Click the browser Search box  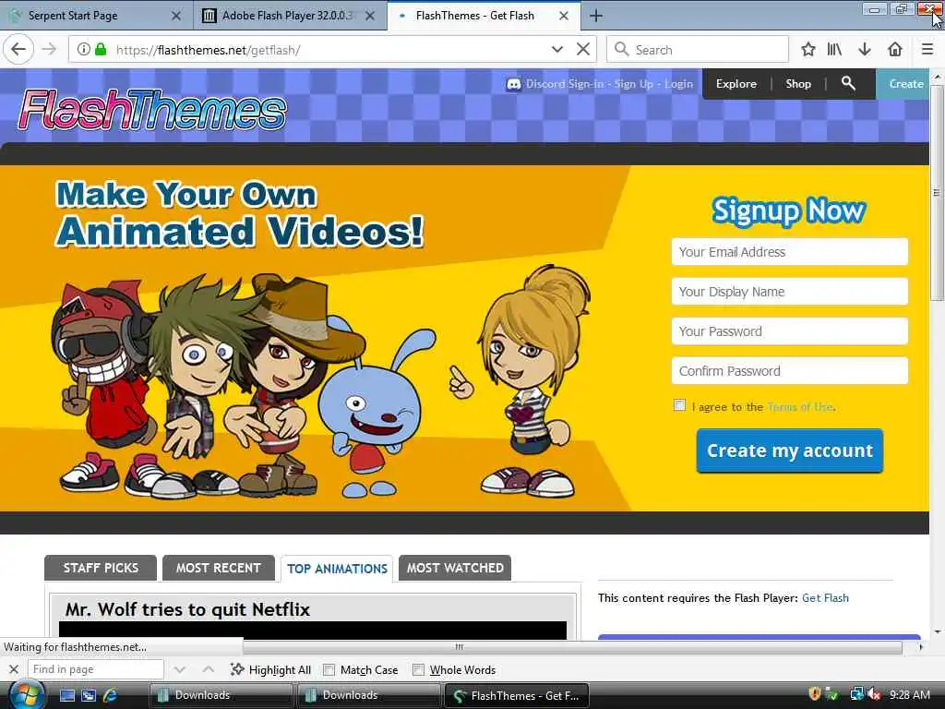point(698,50)
